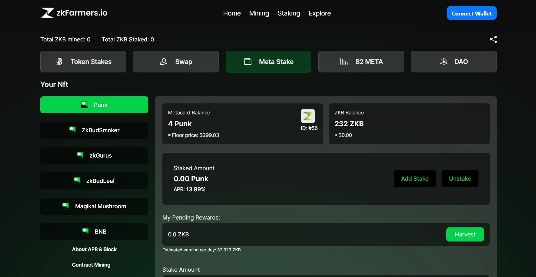
Task: Go to Mining in navigation
Action: (x=259, y=13)
